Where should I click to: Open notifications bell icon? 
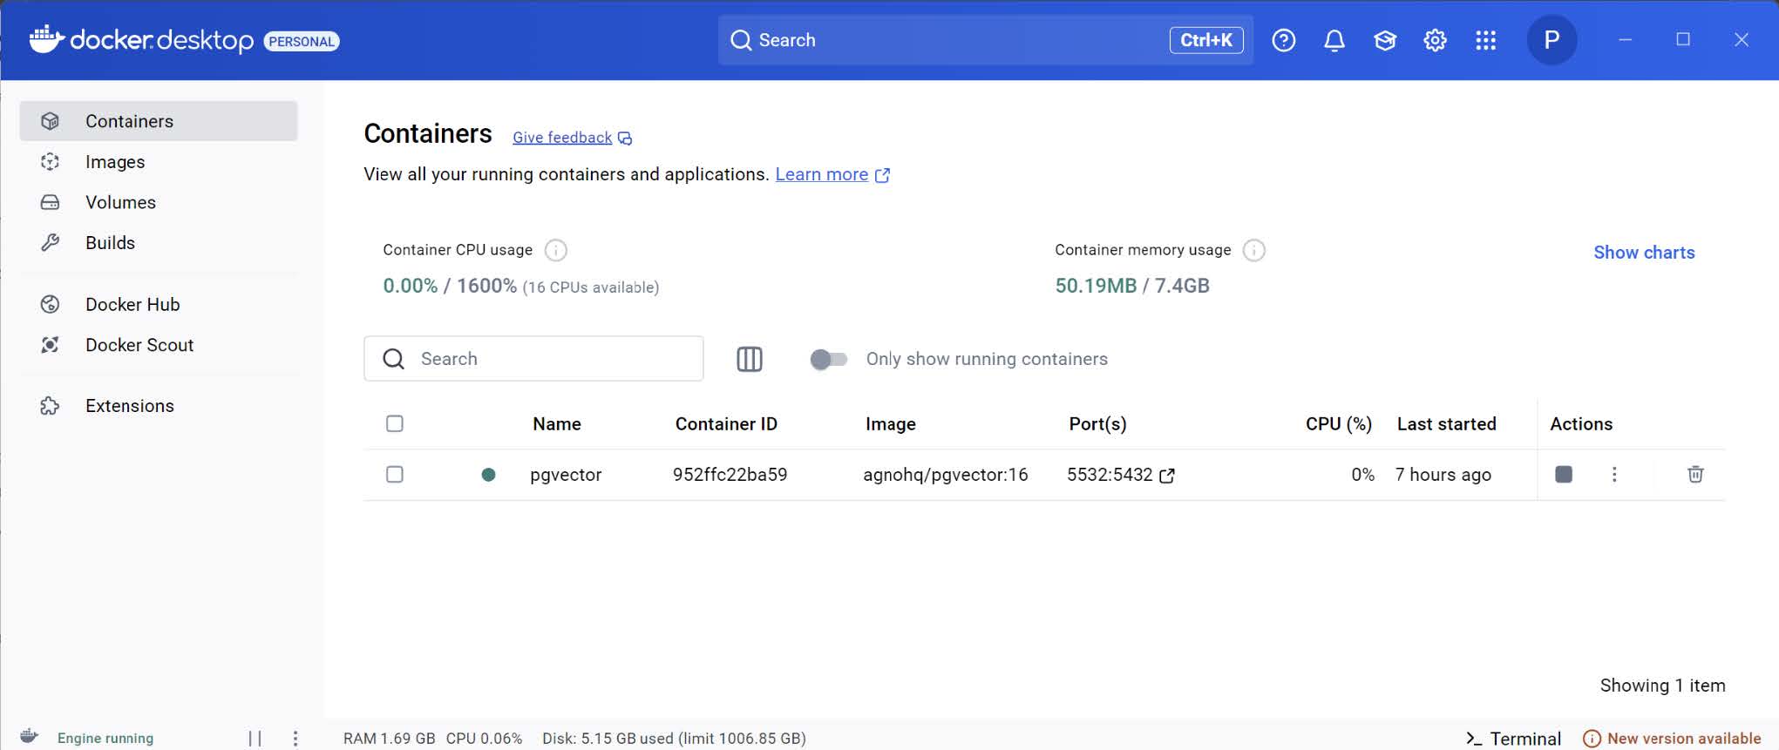pos(1334,40)
